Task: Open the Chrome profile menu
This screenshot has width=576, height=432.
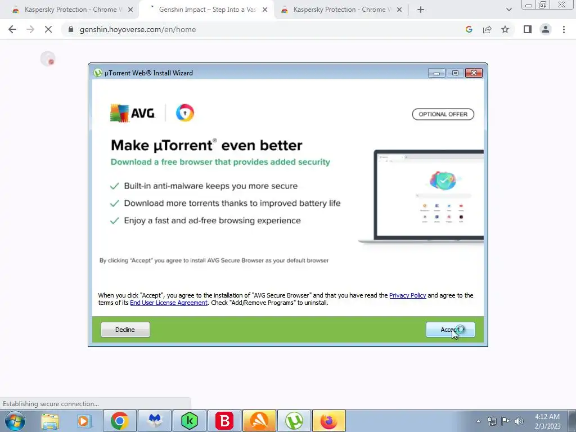Action: [546, 29]
